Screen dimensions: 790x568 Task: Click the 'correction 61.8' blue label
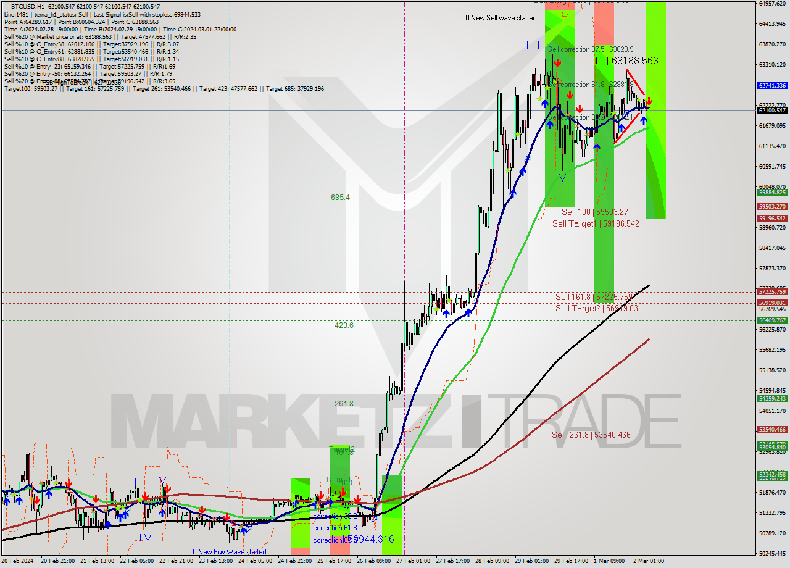336,528
